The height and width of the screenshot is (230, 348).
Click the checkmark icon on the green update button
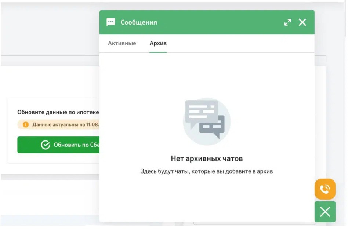point(46,145)
